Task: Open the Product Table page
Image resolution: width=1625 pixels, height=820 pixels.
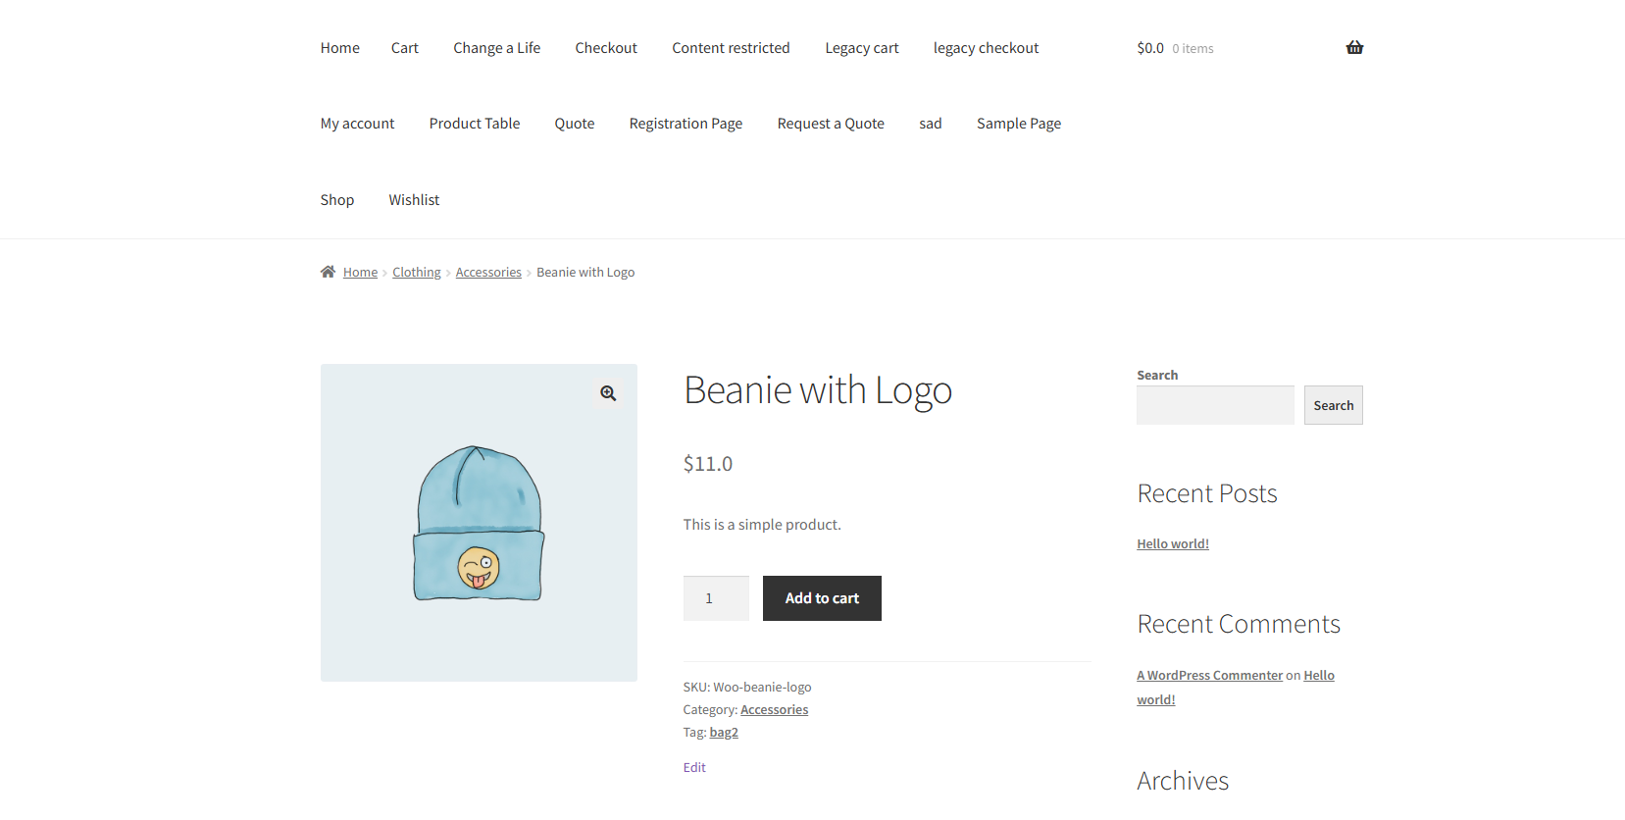Action: click(474, 124)
